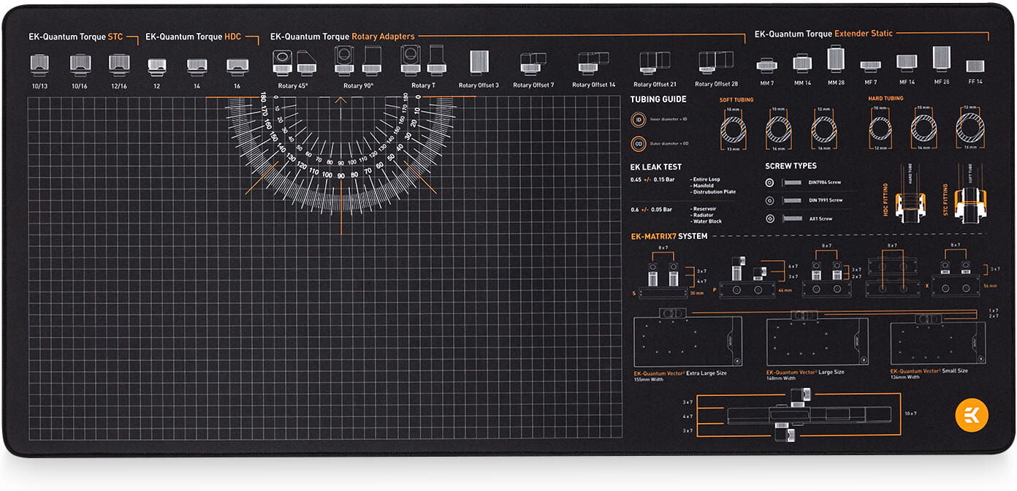Click the "SOFT TUBING" label
Viewport: 1017px width, 491px height.
(736, 100)
